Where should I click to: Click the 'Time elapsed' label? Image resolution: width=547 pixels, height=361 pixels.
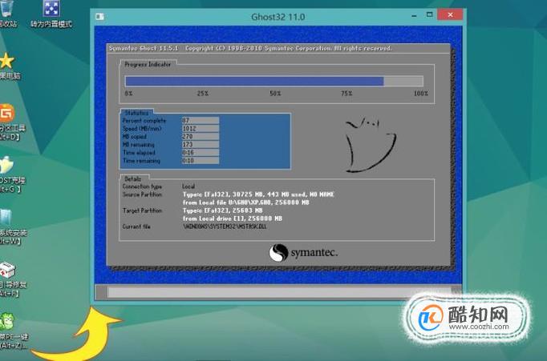click(x=139, y=152)
